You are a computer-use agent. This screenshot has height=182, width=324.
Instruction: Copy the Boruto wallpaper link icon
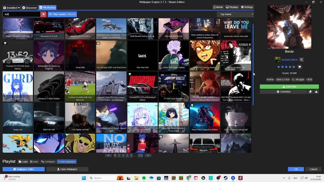click(x=310, y=92)
